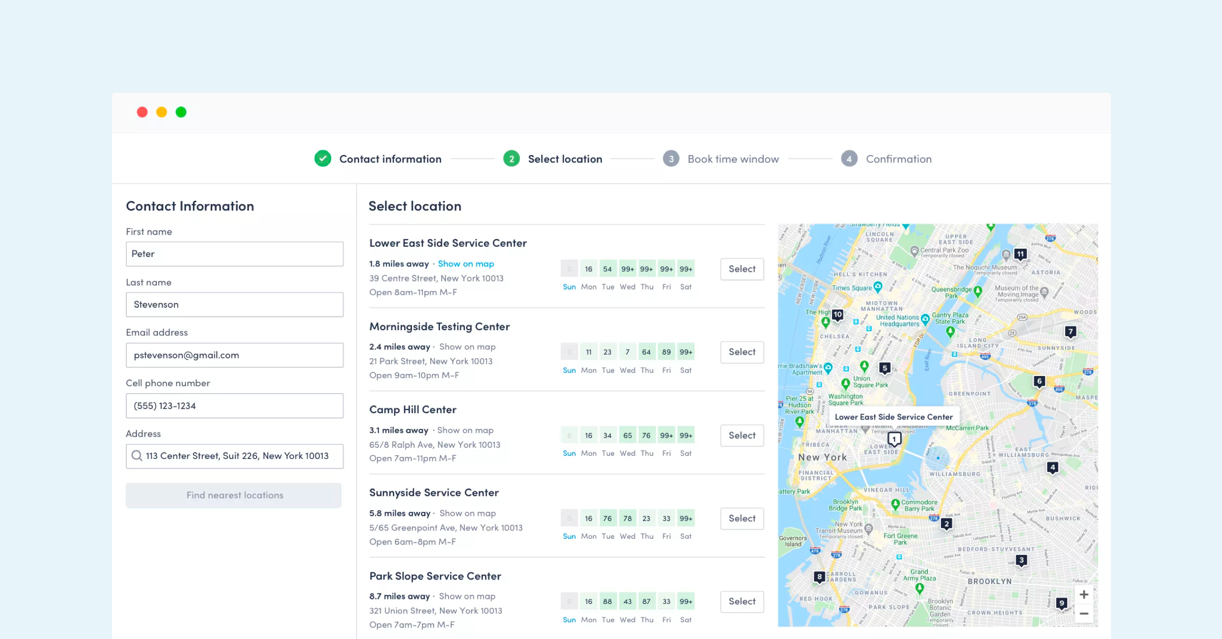Click the First name field containing Peter
The width and height of the screenshot is (1222, 639).
pyautogui.click(x=235, y=254)
